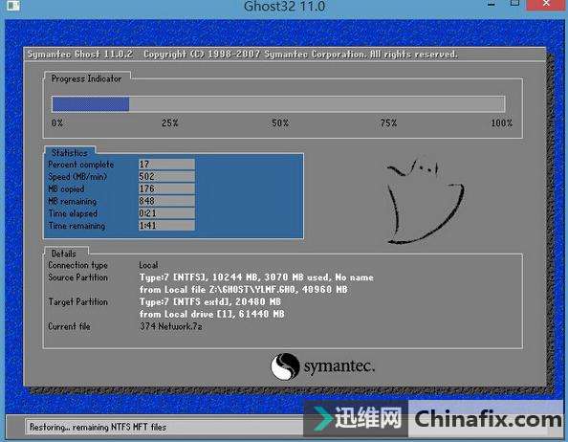The width and height of the screenshot is (568, 442).
Task: Click the restore progress bar
Action: (278, 104)
